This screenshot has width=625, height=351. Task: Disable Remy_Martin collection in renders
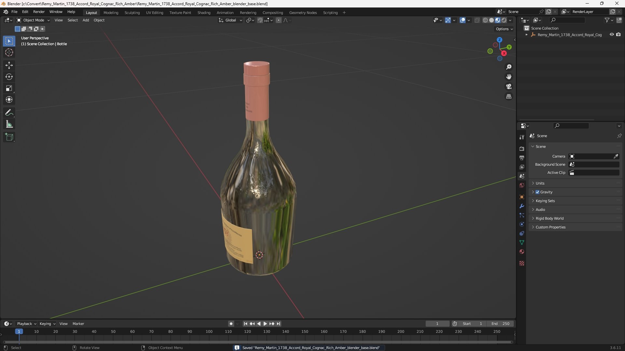pos(618,34)
